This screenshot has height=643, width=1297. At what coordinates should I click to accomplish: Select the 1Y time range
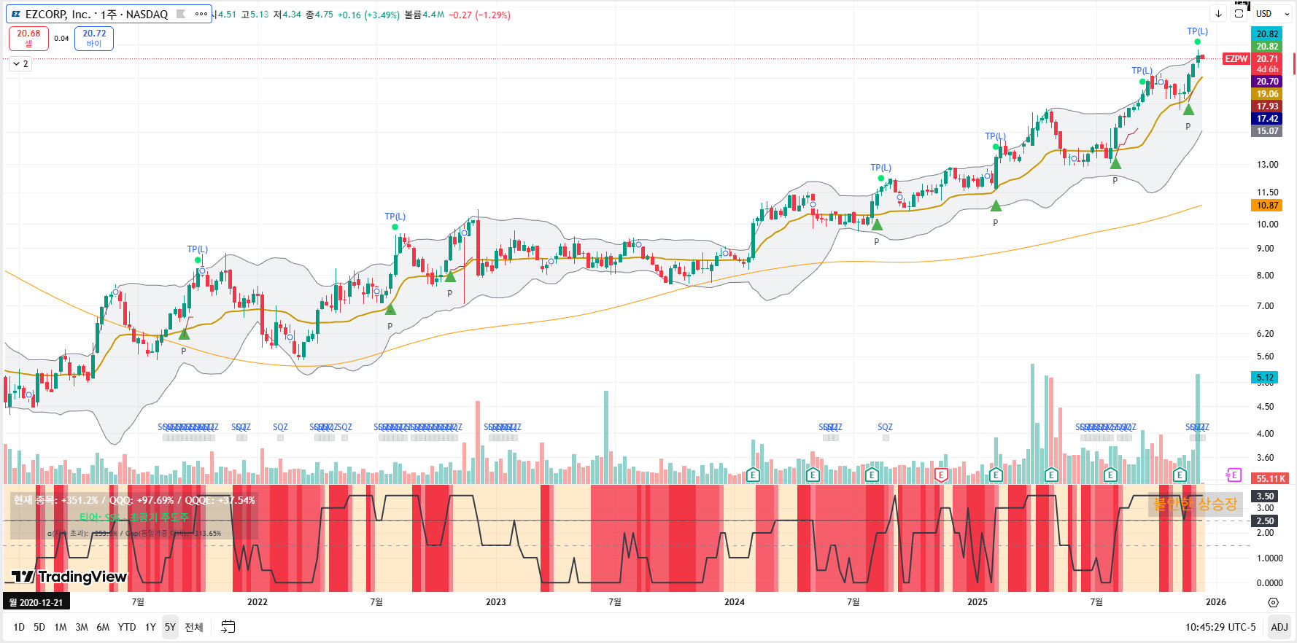point(150,627)
